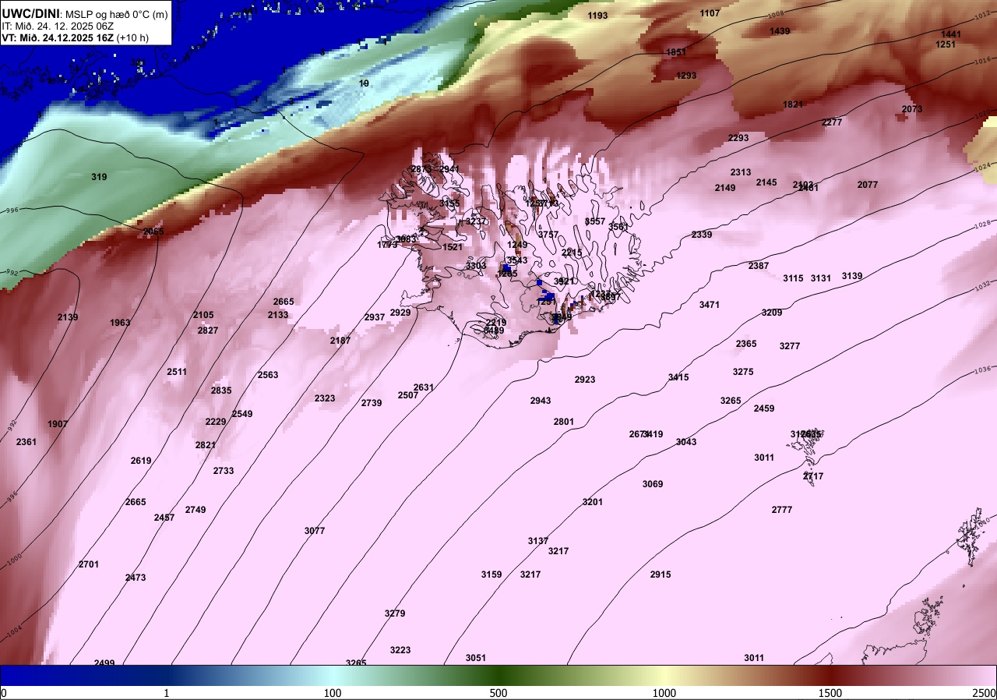Click the 2749 height value
The width and height of the screenshot is (997, 700).
click(x=196, y=510)
